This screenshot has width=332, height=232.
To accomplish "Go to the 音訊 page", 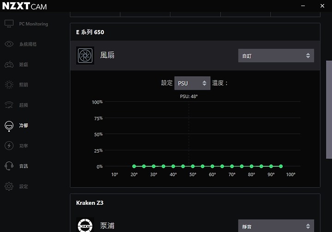I will [24, 166].
